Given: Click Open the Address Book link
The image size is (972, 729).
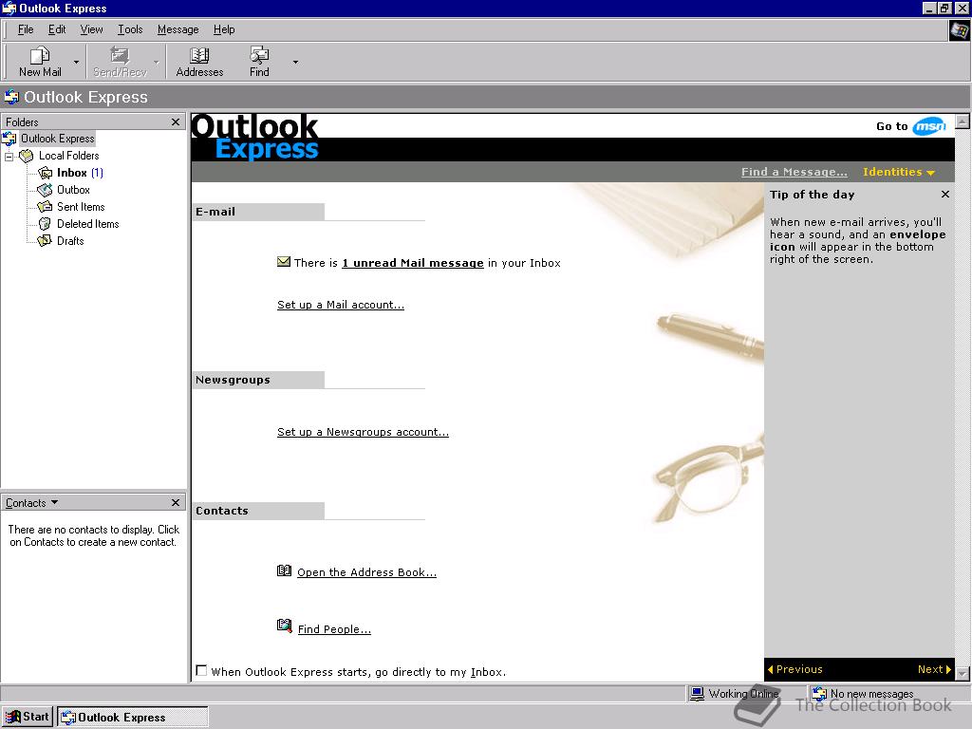Looking at the screenshot, I should coord(366,572).
